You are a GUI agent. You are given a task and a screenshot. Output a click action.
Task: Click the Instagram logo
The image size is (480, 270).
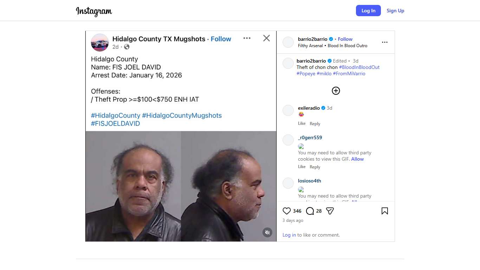94,11
